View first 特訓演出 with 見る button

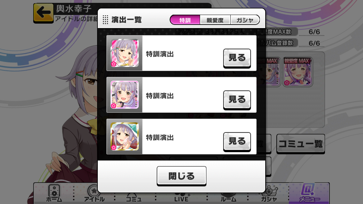click(237, 58)
